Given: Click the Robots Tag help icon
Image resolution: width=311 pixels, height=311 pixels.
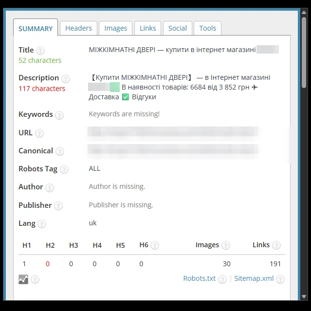Looking at the screenshot, I should [x=64, y=169].
